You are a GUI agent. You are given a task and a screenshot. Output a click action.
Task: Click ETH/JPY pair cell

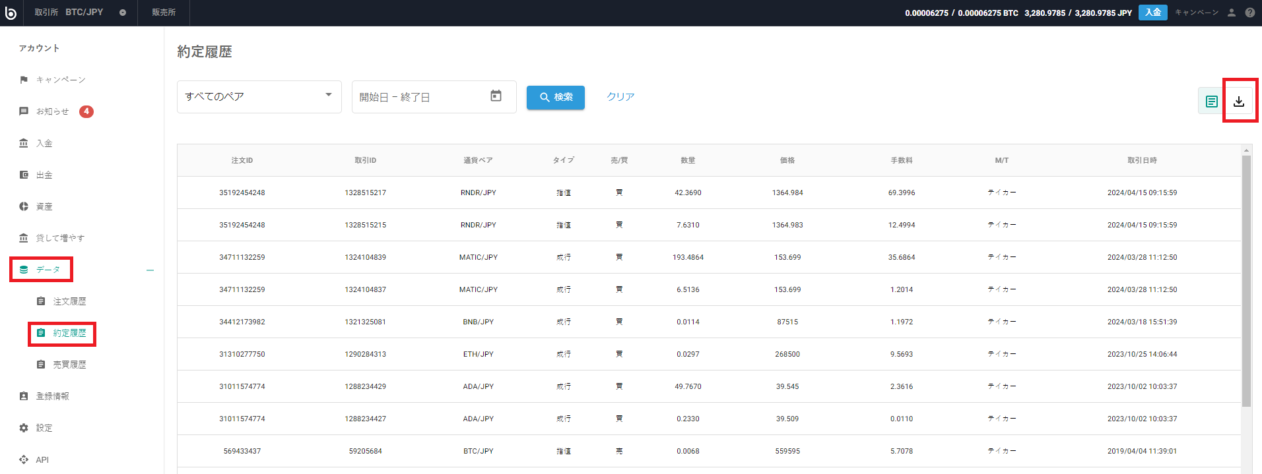(479, 354)
